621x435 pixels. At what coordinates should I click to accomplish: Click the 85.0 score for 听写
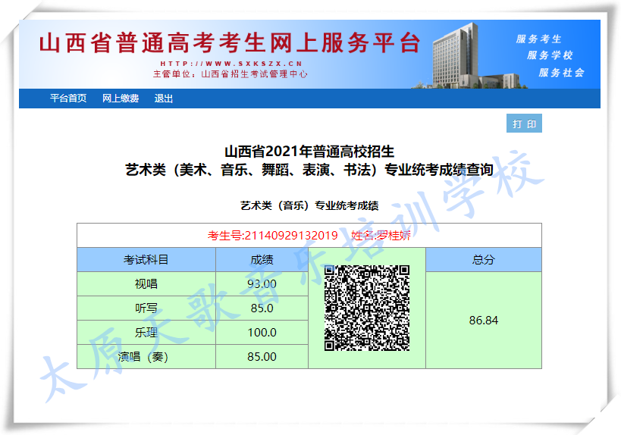pyautogui.click(x=262, y=308)
